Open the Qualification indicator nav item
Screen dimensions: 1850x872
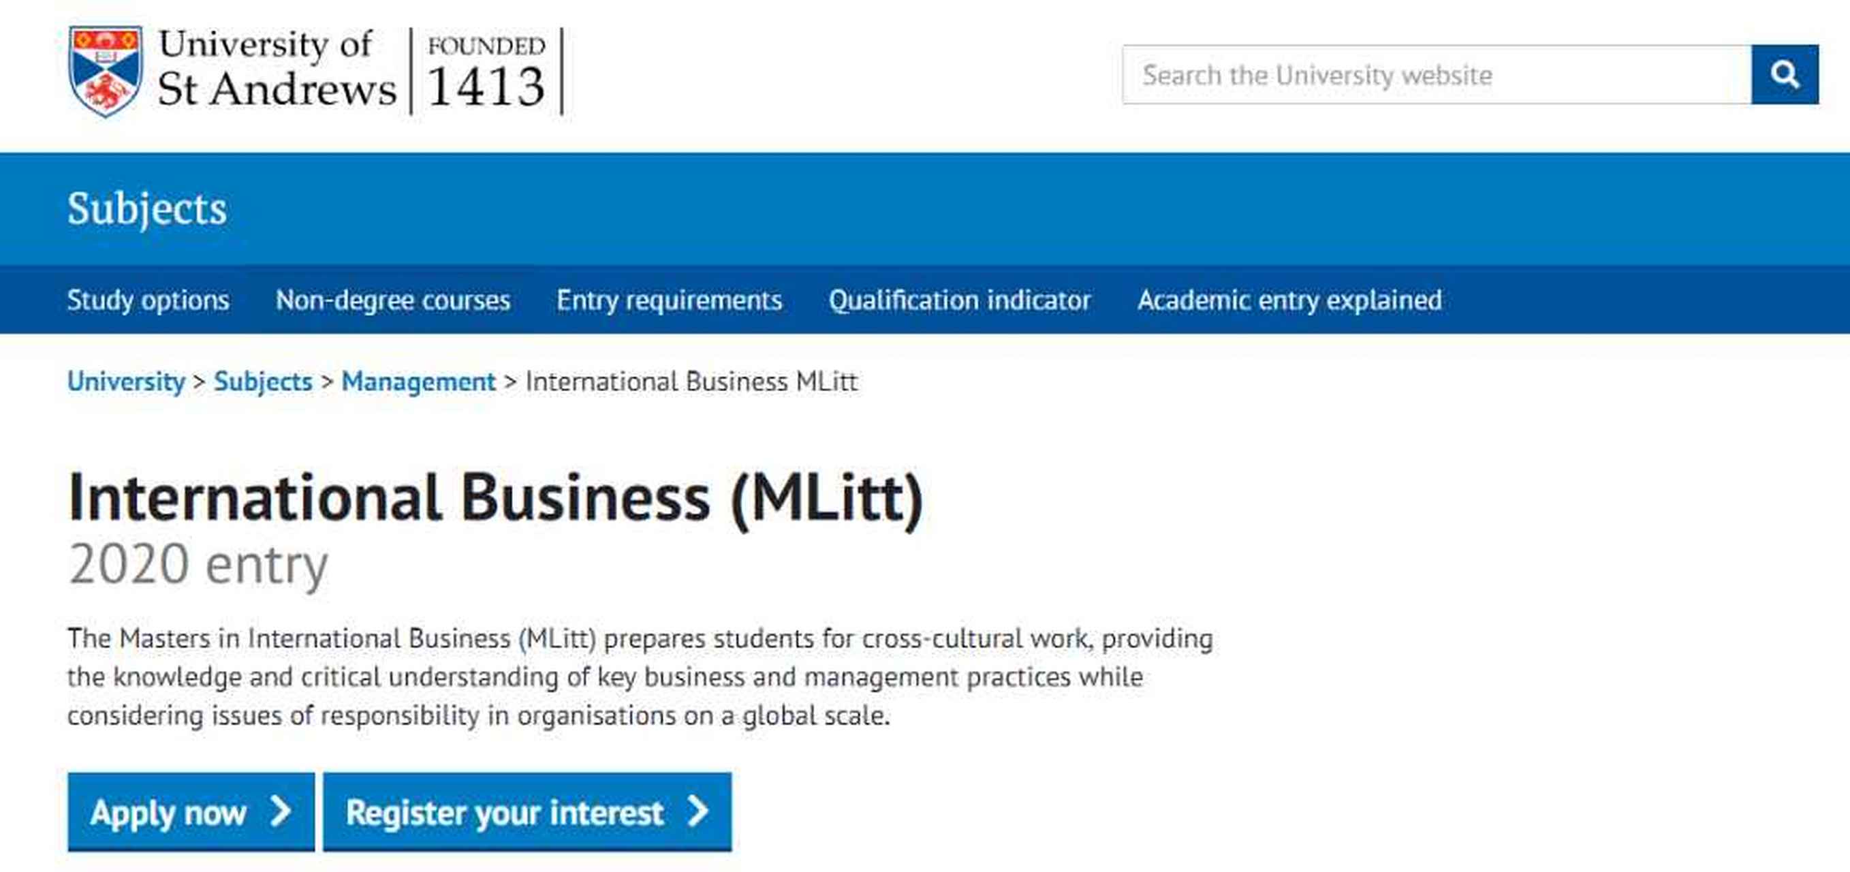960,300
